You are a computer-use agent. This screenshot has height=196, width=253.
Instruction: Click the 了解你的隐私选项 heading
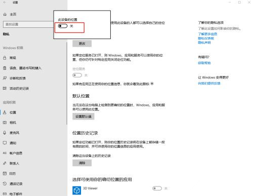211,23
